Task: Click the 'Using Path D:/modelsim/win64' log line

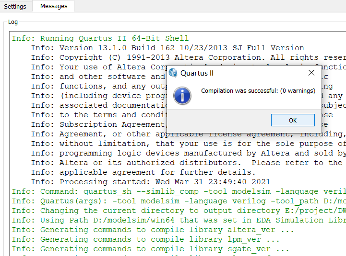Action: (x=179, y=220)
